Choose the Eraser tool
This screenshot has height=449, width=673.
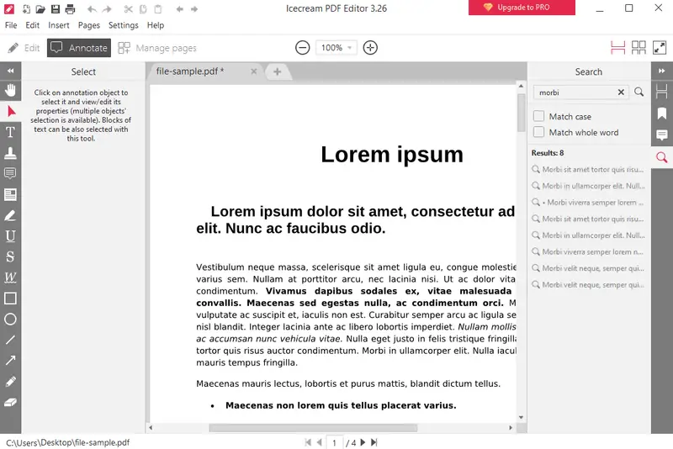click(10, 402)
